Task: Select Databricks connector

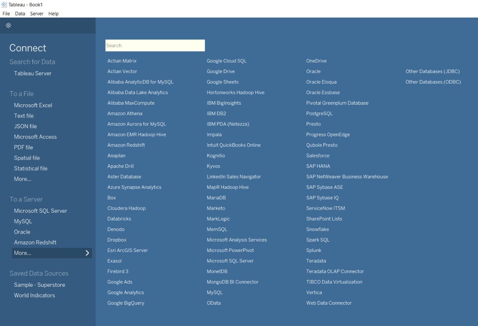Action: 119,219
